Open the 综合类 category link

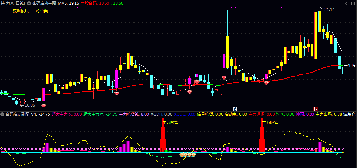(x=42, y=11)
